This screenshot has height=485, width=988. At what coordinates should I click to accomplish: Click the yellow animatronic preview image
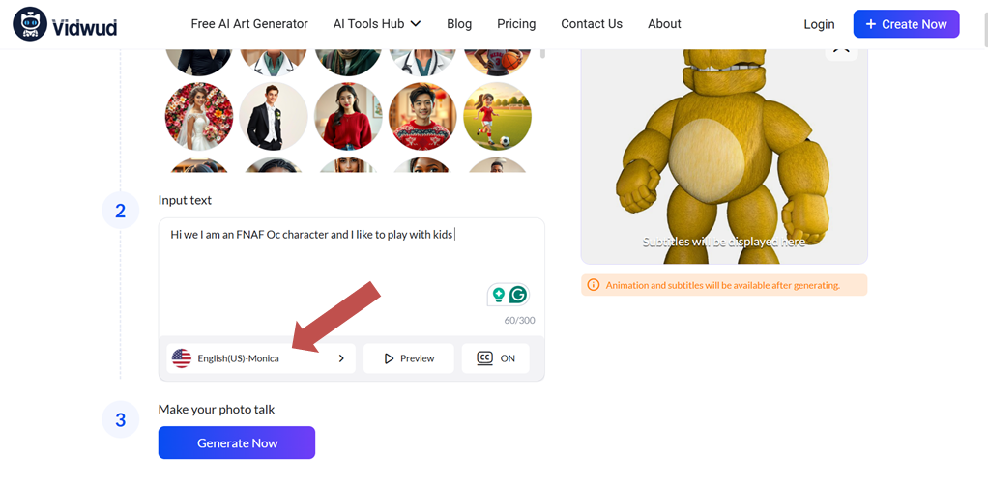[724, 157]
